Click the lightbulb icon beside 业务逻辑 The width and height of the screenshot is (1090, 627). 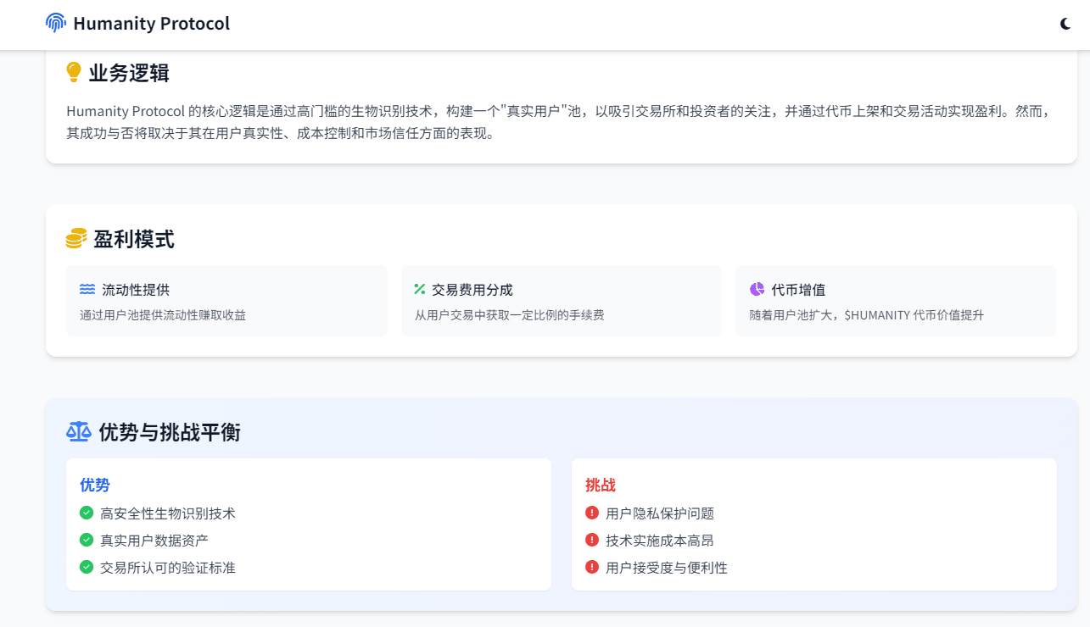click(74, 73)
